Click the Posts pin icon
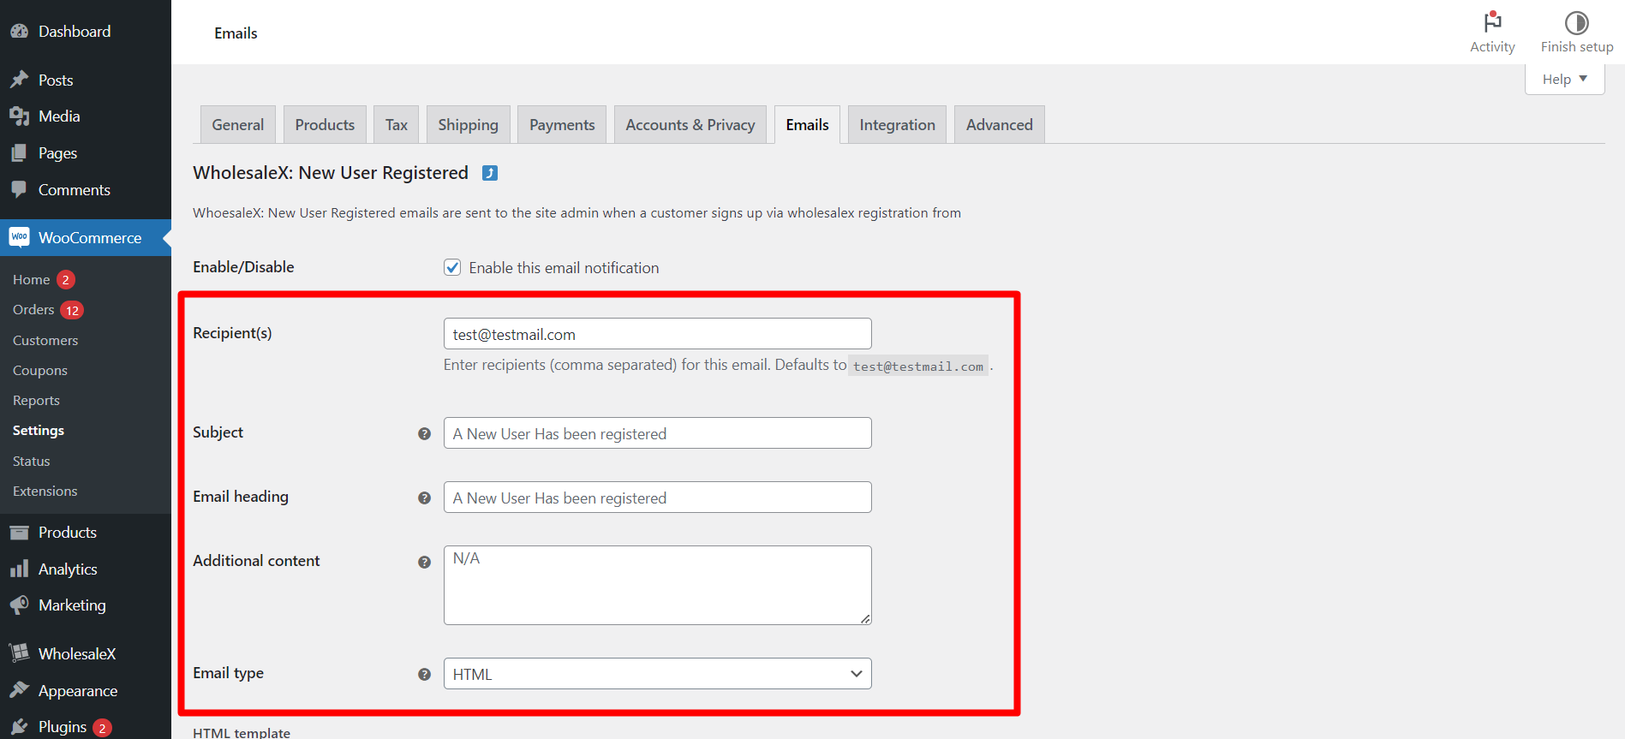The width and height of the screenshot is (1625, 739). pyautogui.click(x=19, y=80)
